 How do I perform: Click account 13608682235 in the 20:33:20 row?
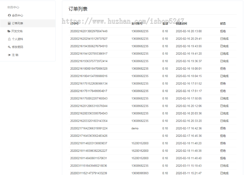coord(140,121)
